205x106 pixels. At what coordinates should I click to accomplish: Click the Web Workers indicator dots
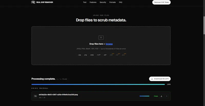[35, 88]
